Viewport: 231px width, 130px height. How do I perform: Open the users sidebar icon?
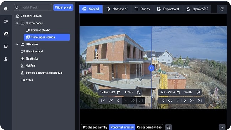(6, 59)
